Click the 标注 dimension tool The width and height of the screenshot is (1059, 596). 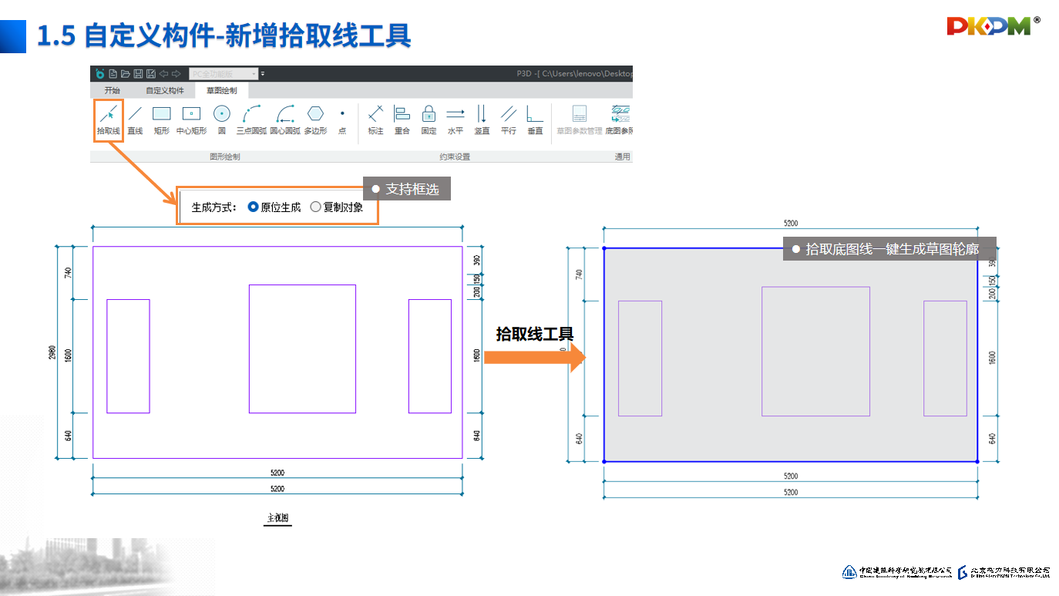(x=375, y=120)
